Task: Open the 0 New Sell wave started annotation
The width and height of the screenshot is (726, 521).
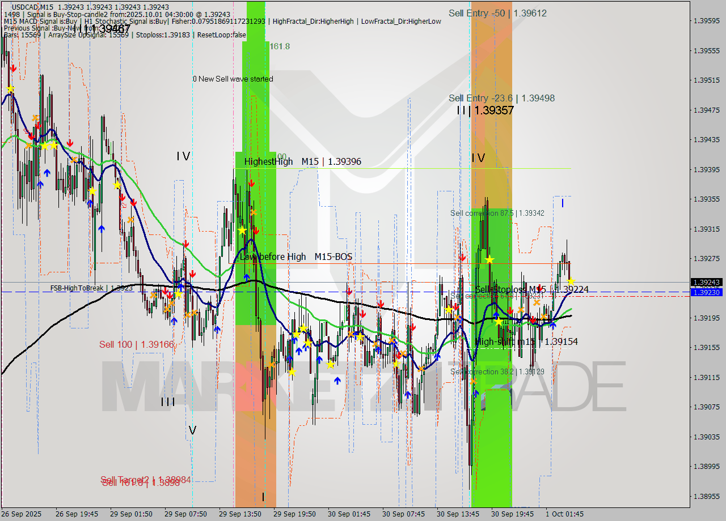Action: coord(234,79)
